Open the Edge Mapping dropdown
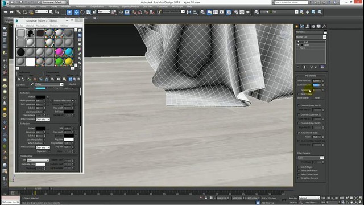This screenshot has height=205, width=364. [x=311, y=158]
